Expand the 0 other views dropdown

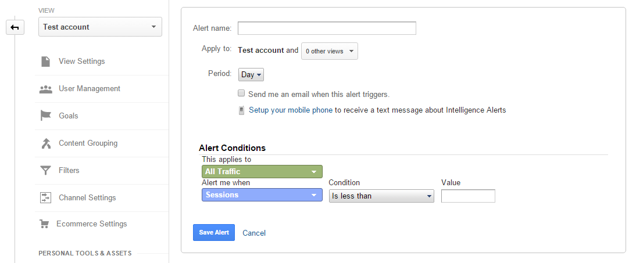coord(330,51)
